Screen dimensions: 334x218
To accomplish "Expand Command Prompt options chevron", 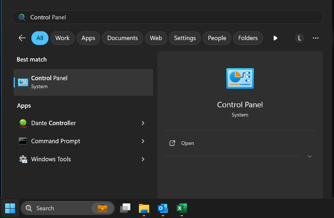I will [143, 141].
